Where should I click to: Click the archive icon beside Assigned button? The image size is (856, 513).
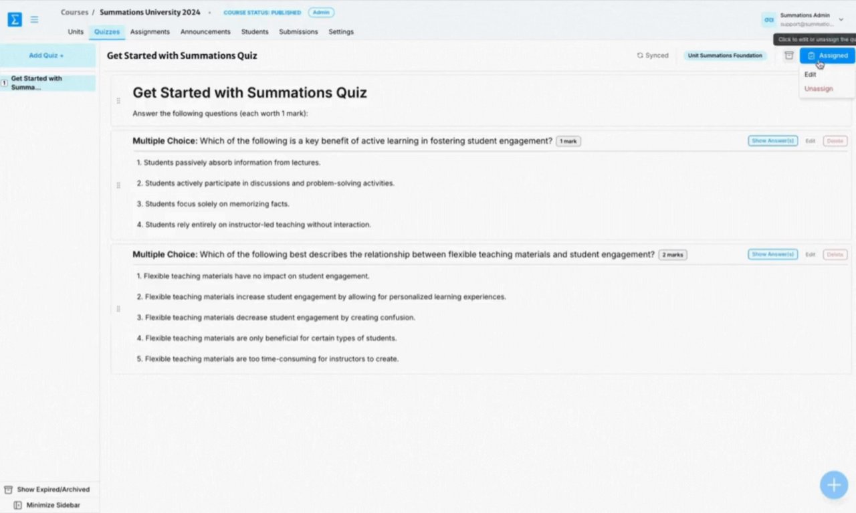click(x=789, y=56)
